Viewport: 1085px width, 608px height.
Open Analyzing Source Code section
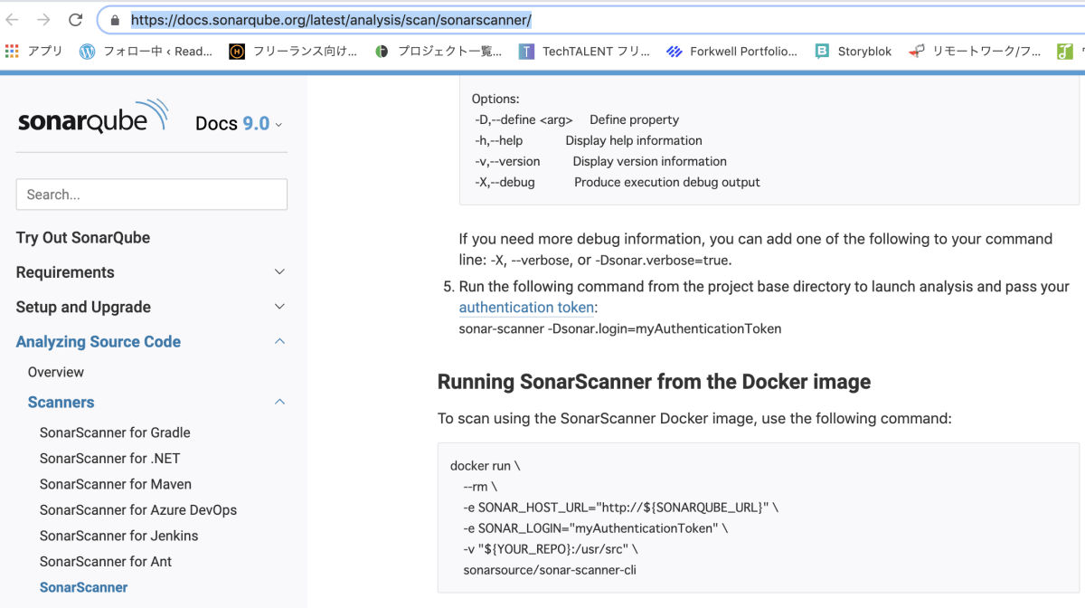(99, 341)
